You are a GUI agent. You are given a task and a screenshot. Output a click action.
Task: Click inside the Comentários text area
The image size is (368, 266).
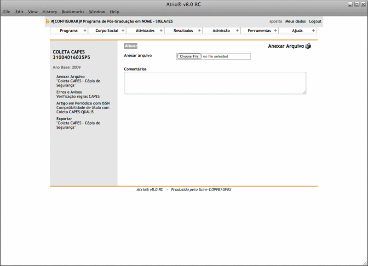coord(215,83)
